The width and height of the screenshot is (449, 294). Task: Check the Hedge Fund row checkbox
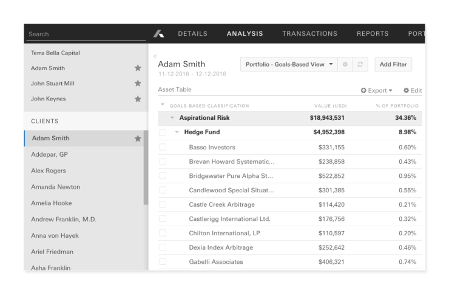pos(163,132)
